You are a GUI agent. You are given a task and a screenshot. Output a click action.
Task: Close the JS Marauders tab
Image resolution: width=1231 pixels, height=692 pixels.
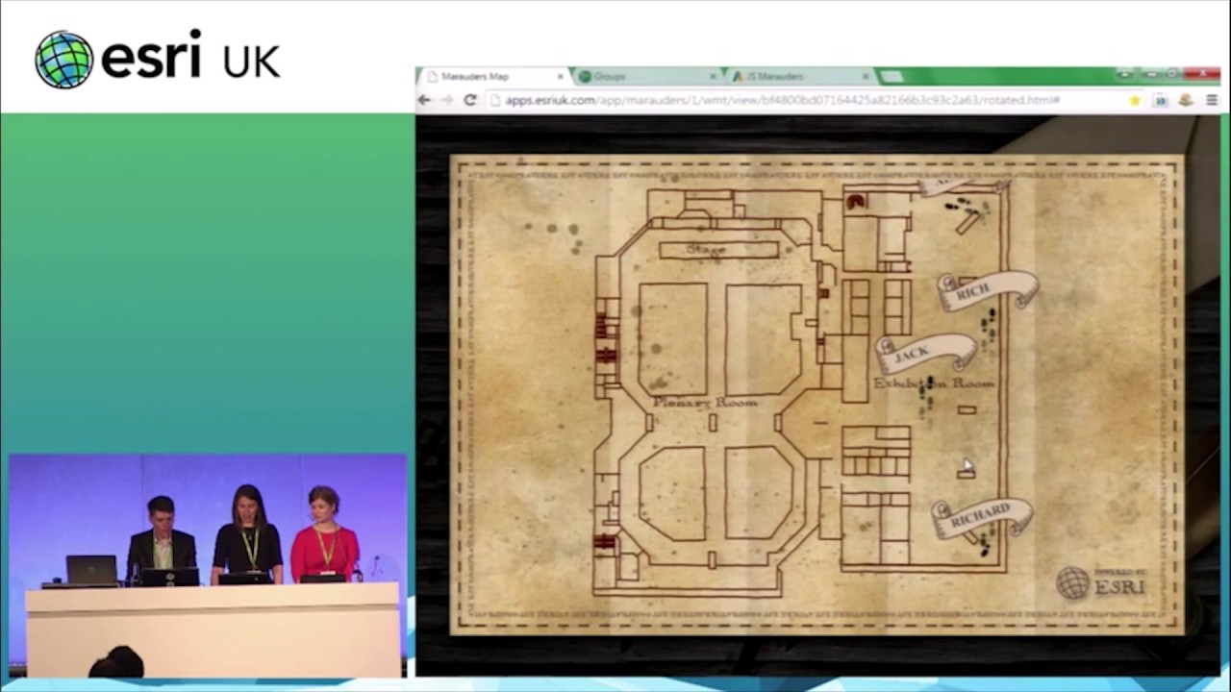[866, 77]
